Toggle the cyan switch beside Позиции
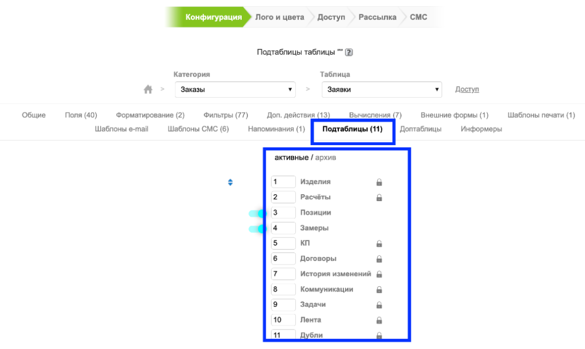This screenshot has width=585, height=349. tap(258, 213)
